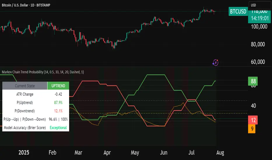The width and height of the screenshot is (272, 160).
Task: Click the Model Accuracy (Brier Score) label
Action: pyautogui.click(x=25, y=128)
